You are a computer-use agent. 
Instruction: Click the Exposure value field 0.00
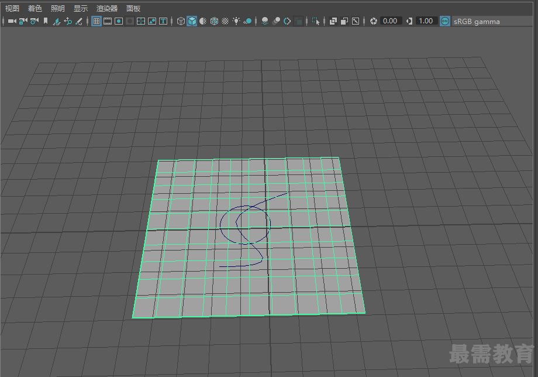click(391, 21)
